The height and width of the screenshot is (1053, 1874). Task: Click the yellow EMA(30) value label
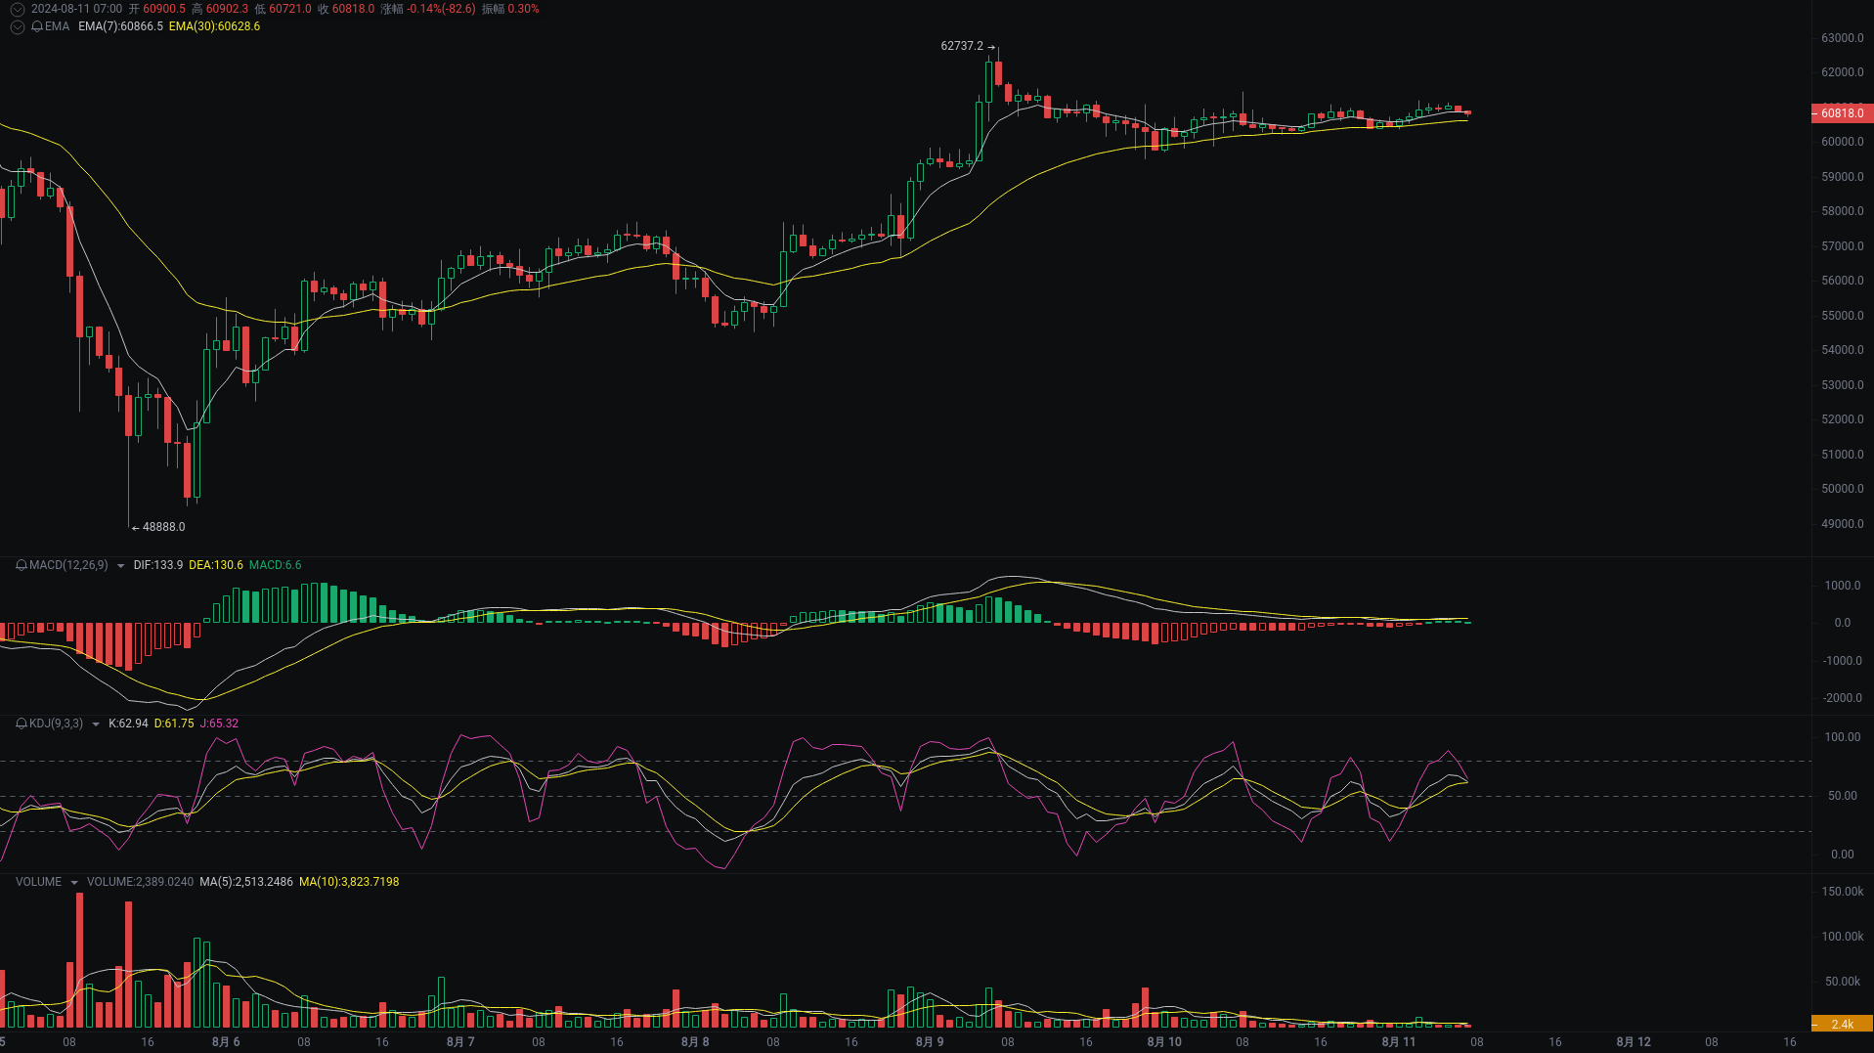point(214,26)
